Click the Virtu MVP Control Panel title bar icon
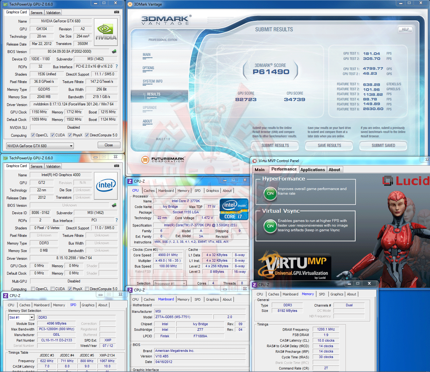The width and height of the screenshot is (430, 372). point(255,161)
